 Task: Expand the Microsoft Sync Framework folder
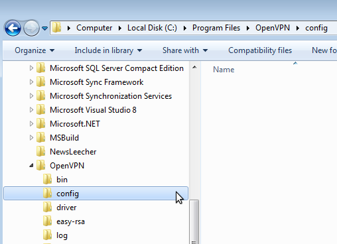[31, 82]
